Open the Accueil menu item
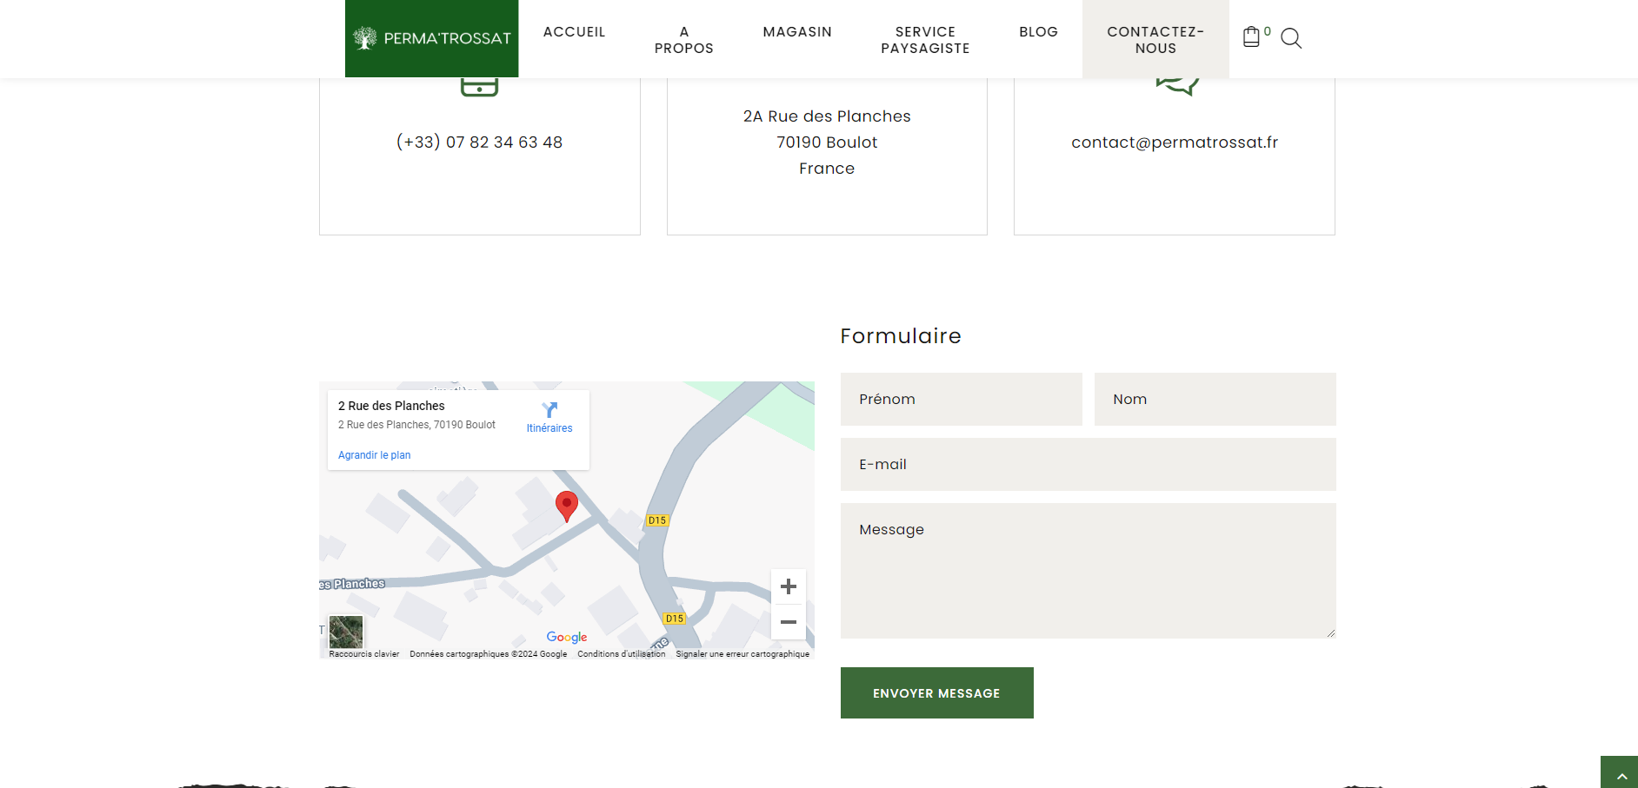1638x788 pixels. click(x=574, y=32)
